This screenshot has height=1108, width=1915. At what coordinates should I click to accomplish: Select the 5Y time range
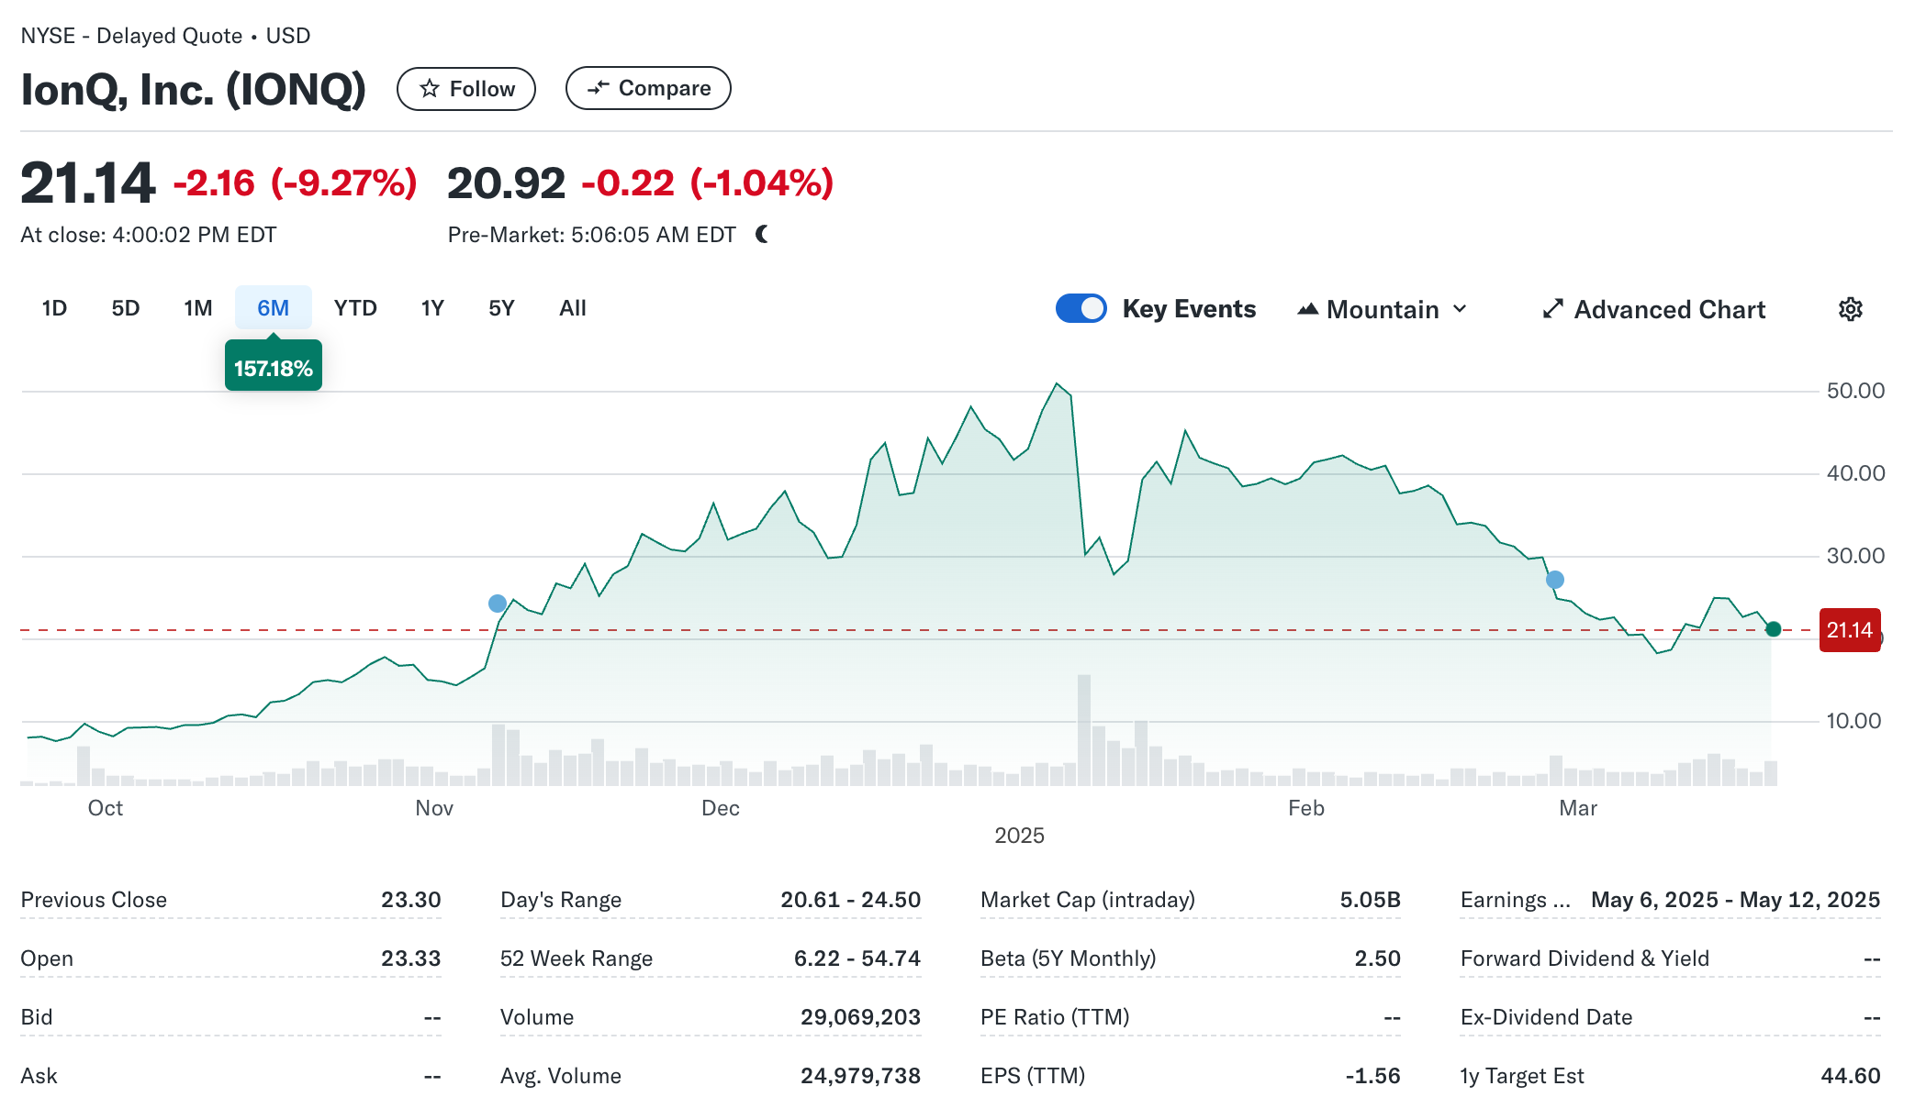(501, 308)
